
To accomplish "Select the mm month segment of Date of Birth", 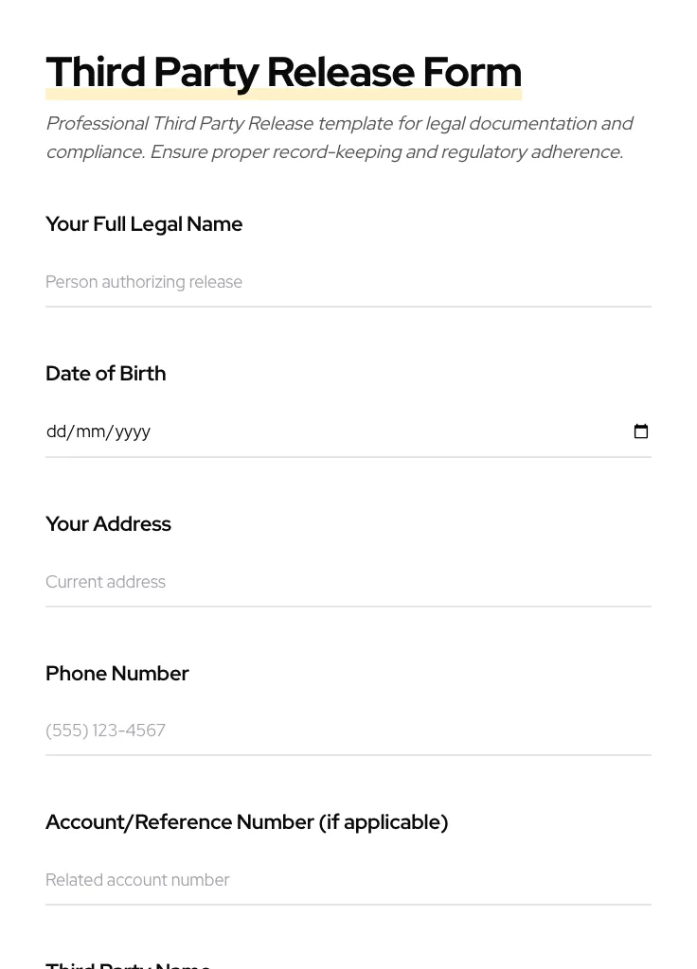I will tap(91, 432).
